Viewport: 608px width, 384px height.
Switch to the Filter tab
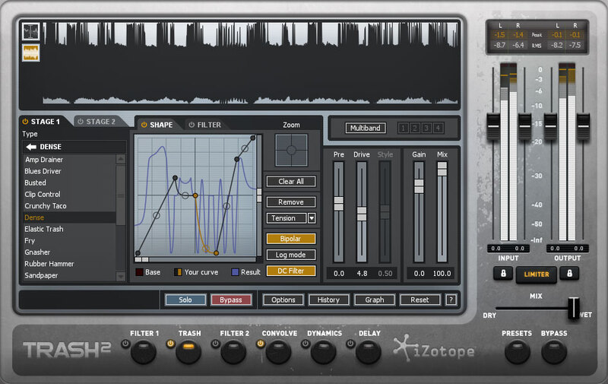(x=204, y=125)
